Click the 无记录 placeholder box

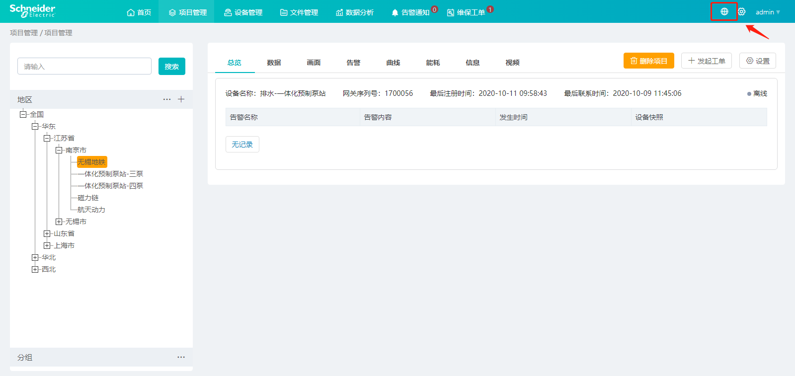242,145
